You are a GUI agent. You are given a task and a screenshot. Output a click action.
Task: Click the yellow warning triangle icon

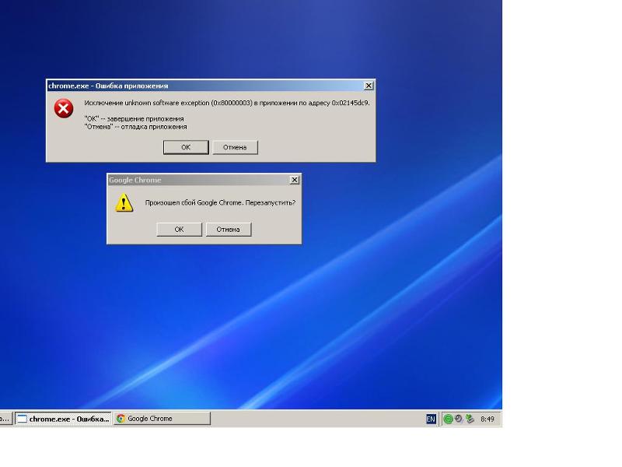point(124,203)
